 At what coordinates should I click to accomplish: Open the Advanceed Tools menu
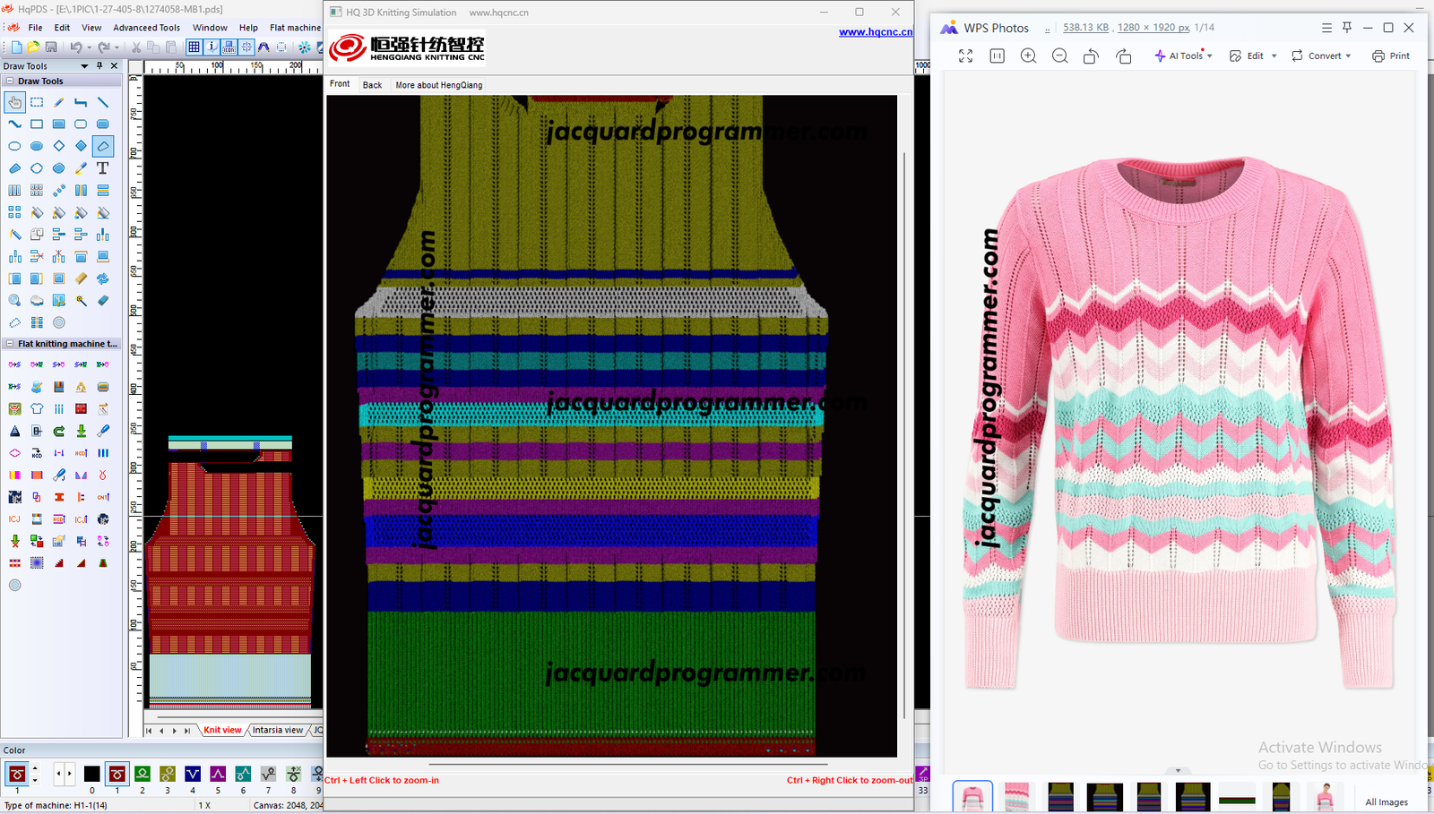click(146, 28)
